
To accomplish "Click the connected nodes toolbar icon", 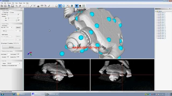I will pyautogui.click(x=68, y=6).
